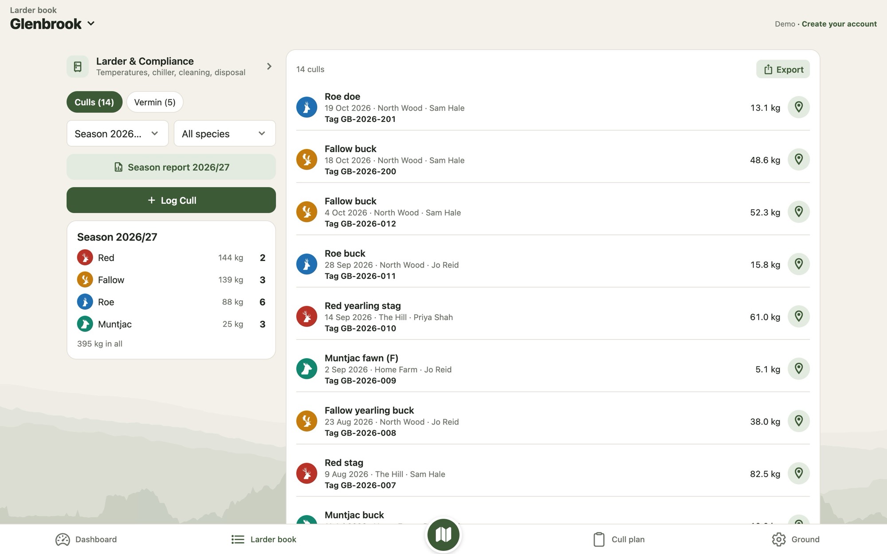The image size is (887, 554).
Task: Show location of Fallow yearling buck
Action: (798, 421)
